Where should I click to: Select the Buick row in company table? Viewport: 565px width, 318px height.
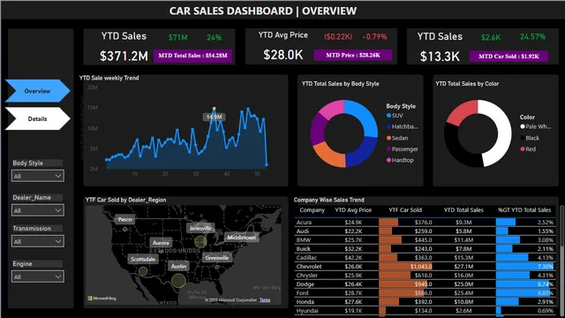[x=425, y=249]
